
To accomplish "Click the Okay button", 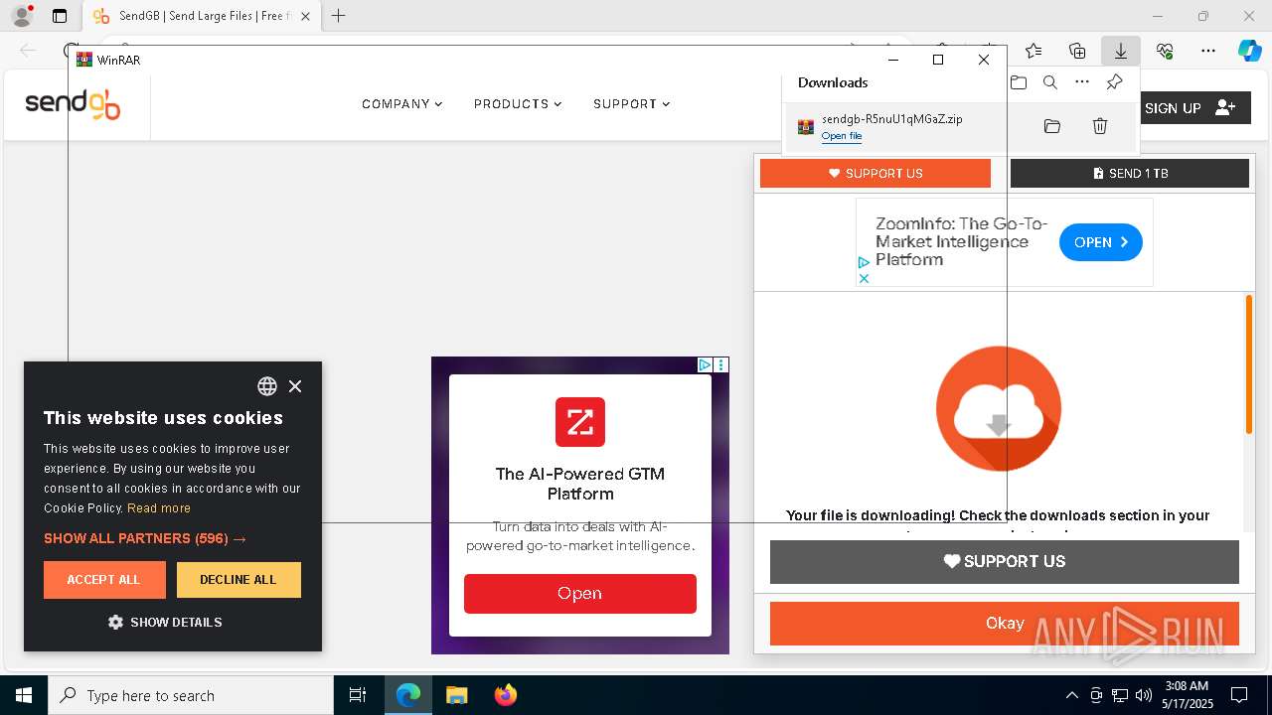I will [1005, 624].
